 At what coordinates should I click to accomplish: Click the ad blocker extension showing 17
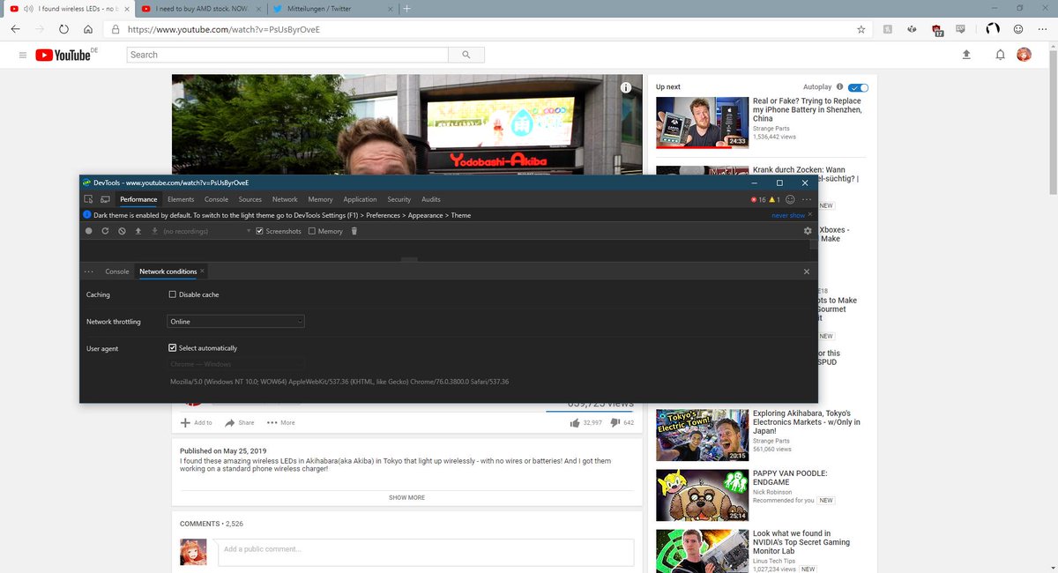coord(937,30)
